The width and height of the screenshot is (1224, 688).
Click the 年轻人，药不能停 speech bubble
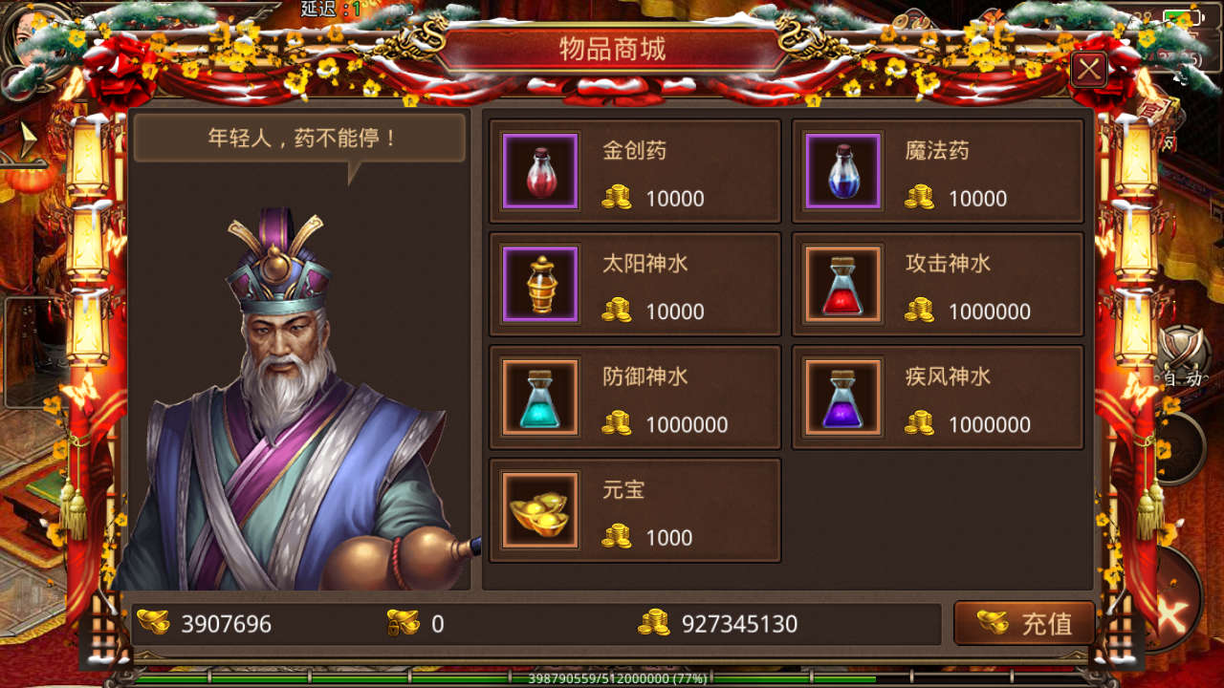coord(300,139)
